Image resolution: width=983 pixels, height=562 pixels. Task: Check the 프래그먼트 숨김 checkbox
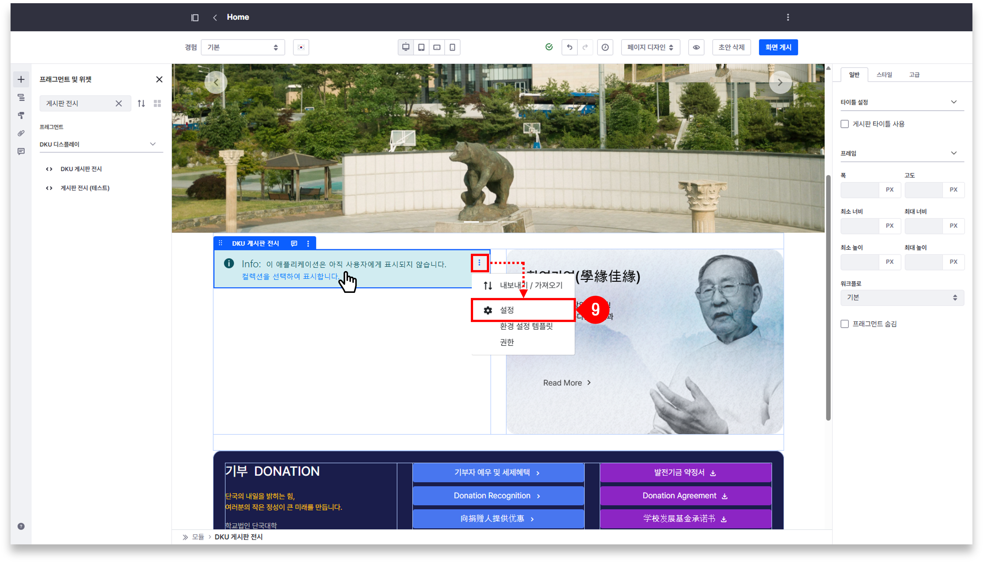(x=845, y=324)
